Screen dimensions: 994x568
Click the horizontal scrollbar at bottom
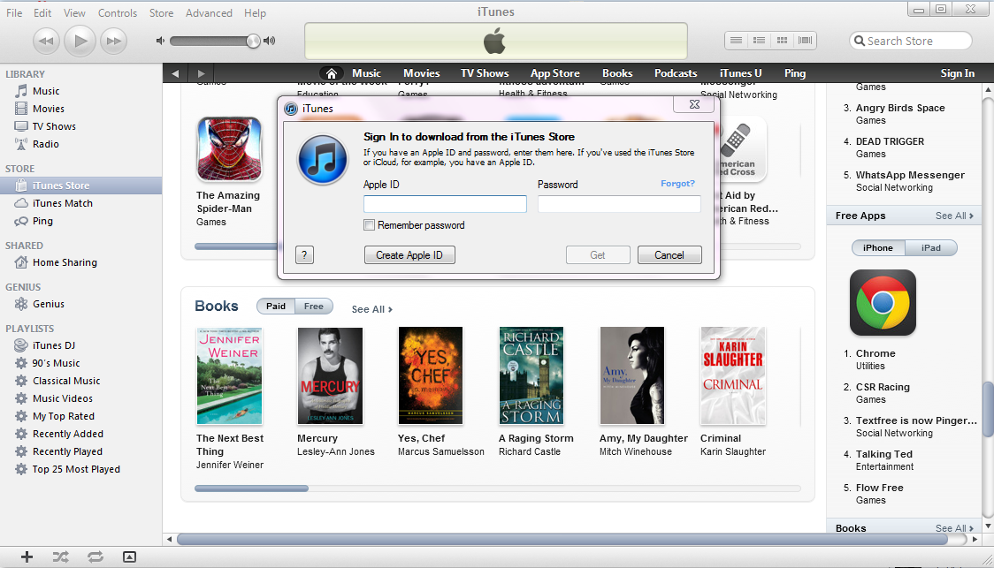(x=562, y=540)
